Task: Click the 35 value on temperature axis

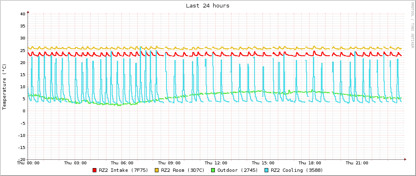Action: click(23, 26)
